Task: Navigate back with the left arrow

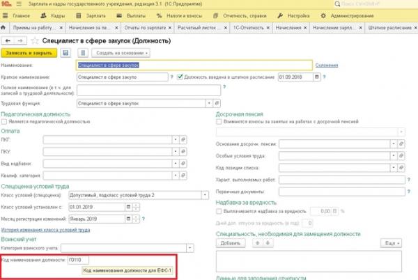Action: click(x=8, y=41)
